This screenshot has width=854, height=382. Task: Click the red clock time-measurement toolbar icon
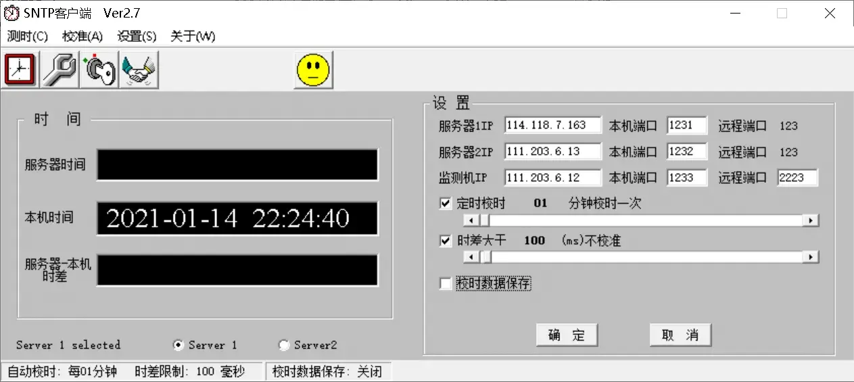point(21,70)
